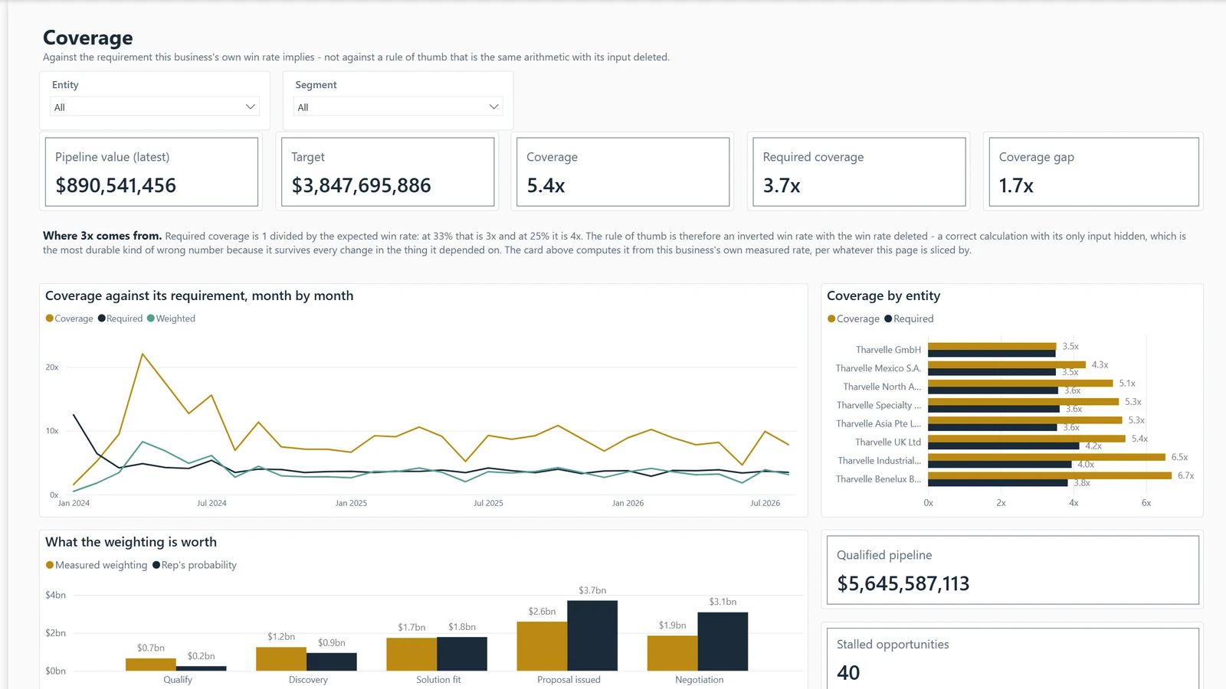Select the Target card
This screenshot has width=1226, height=689.
[388, 171]
